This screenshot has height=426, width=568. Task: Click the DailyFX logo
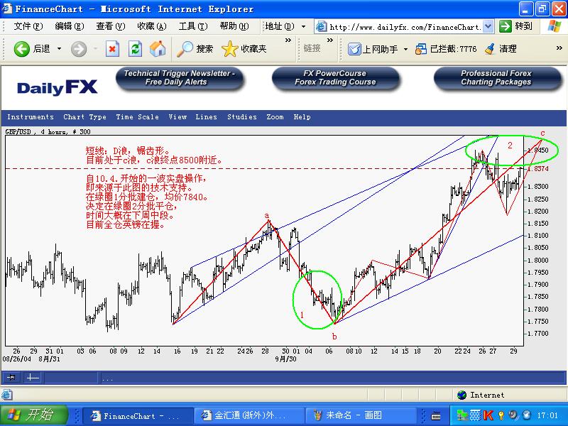coord(58,87)
